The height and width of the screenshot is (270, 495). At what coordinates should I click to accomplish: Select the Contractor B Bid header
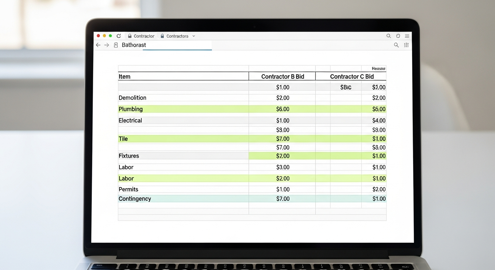283,77
